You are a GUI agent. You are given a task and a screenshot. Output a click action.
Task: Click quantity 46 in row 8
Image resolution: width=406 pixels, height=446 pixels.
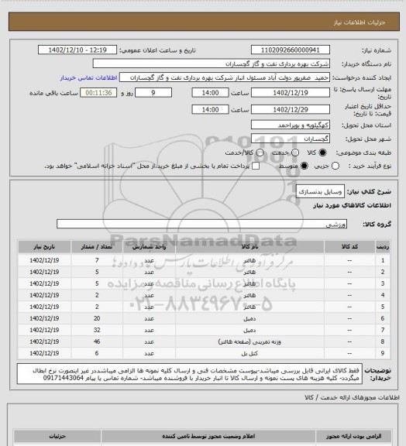(x=97, y=341)
